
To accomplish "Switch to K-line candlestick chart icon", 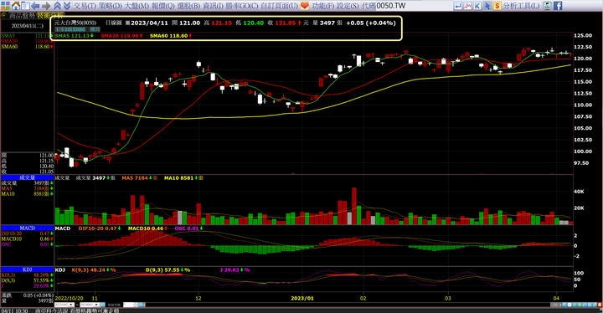I will (x=477, y=6).
